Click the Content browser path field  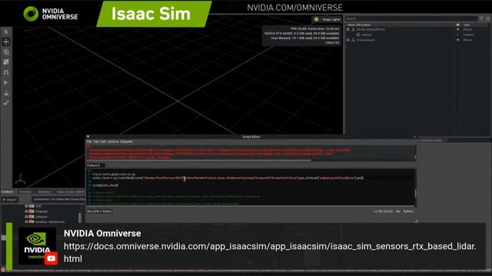click(x=58, y=199)
